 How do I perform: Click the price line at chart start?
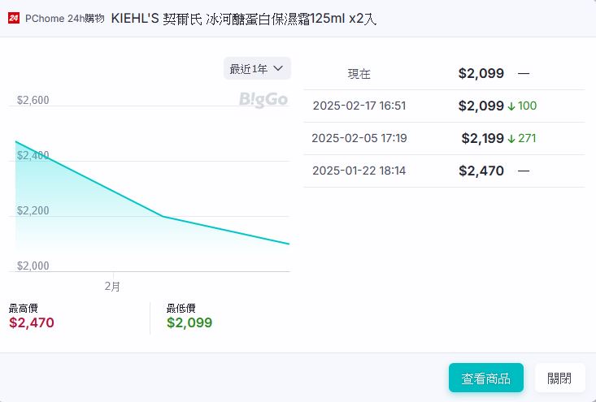17,143
